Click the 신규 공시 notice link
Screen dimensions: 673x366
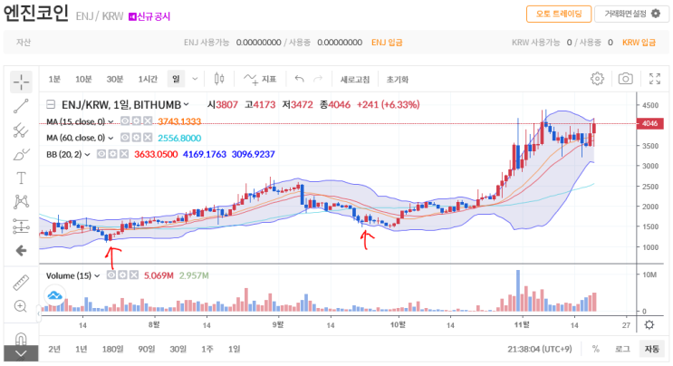coord(149,16)
